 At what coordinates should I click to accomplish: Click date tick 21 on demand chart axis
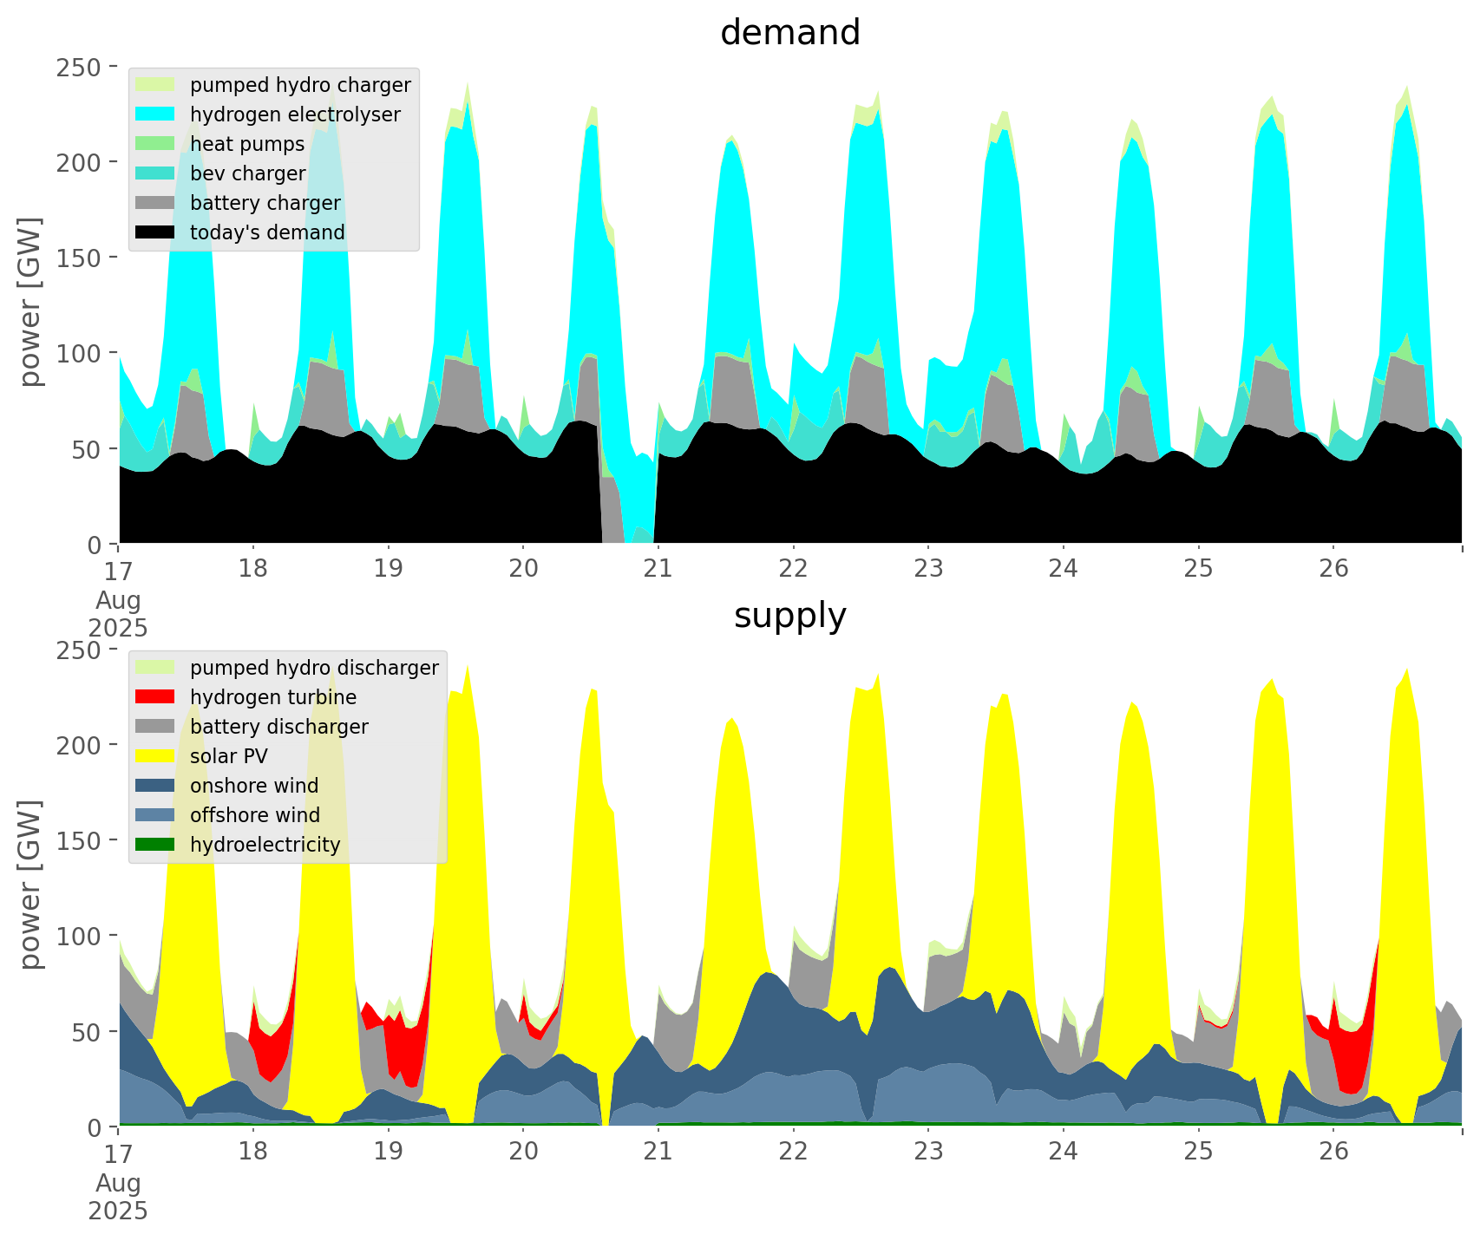coord(658,569)
